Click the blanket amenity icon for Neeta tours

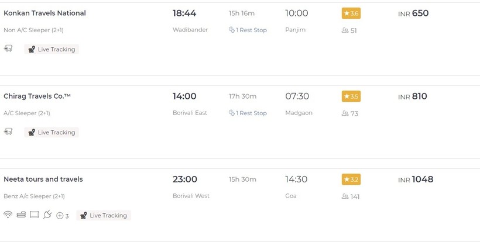pyautogui.click(x=21, y=215)
